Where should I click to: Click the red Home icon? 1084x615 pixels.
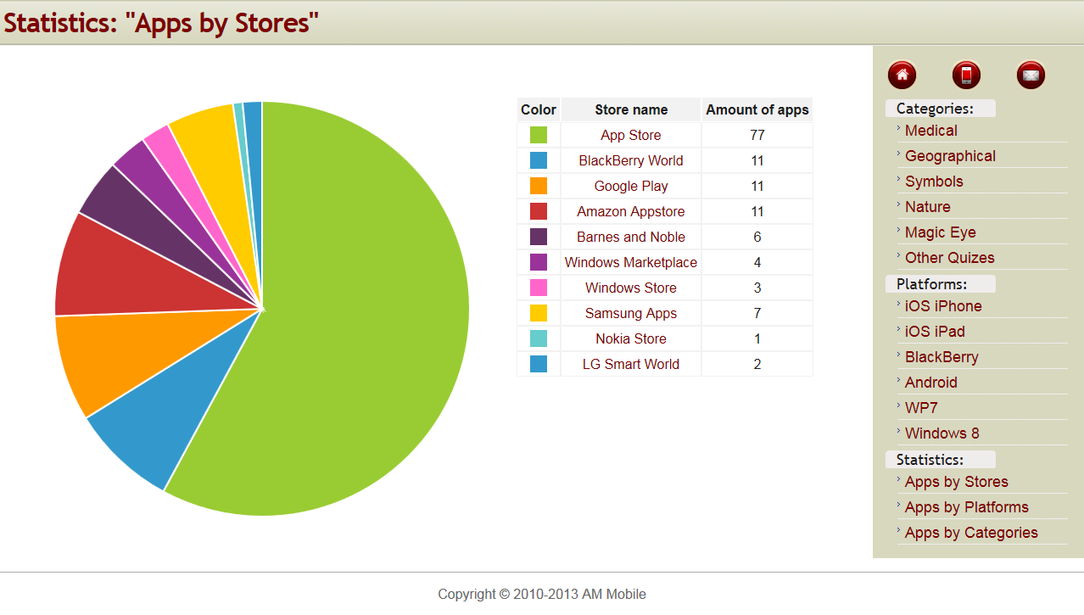[x=902, y=75]
